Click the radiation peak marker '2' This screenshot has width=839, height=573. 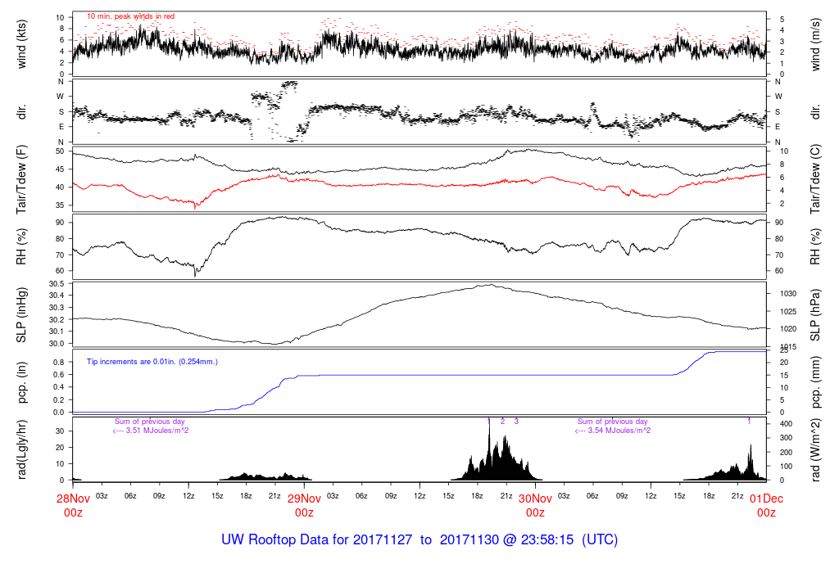point(502,422)
